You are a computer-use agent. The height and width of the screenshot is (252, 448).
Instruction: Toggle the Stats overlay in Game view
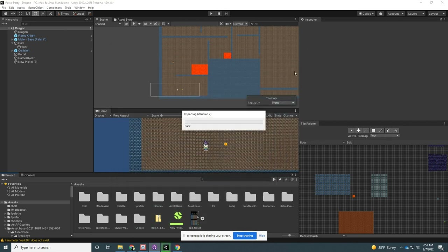click(278, 115)
